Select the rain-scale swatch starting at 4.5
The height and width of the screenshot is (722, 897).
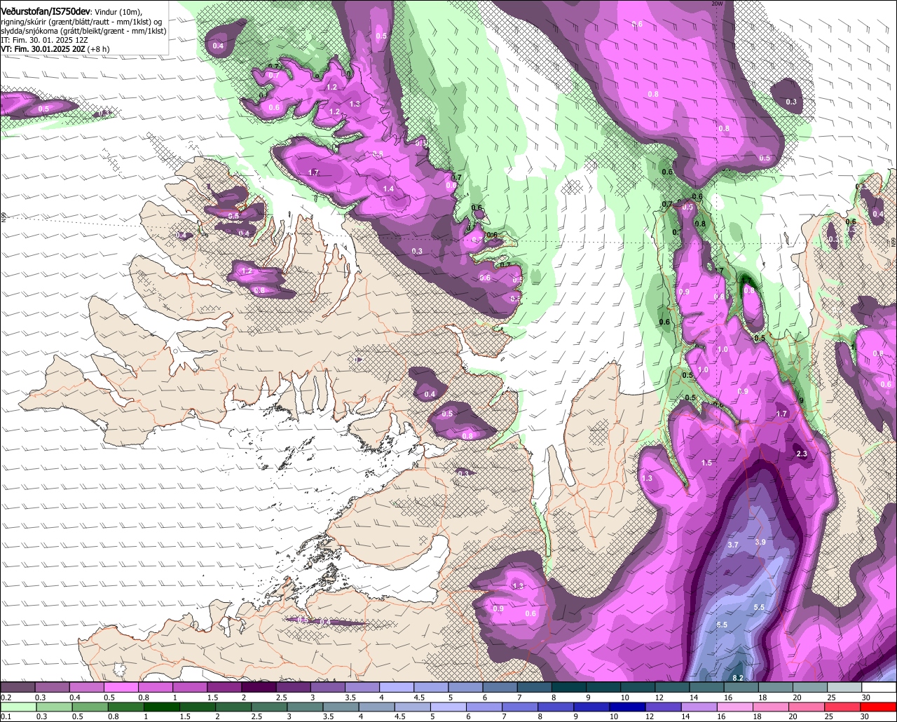pyautogui.click(x=412, y=707)
